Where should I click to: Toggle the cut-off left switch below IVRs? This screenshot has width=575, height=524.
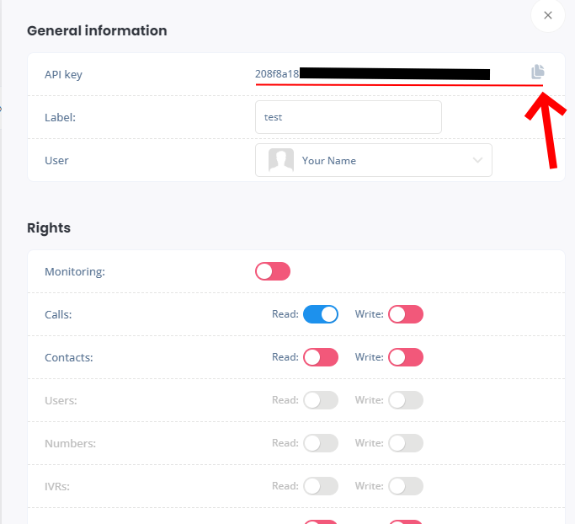321,521
